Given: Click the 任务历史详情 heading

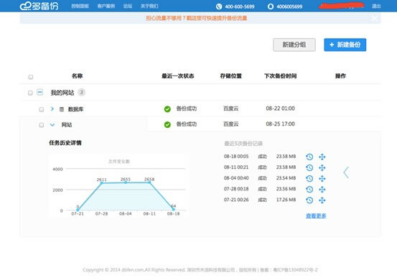Looking at the screenshot, I should point(65,143).
